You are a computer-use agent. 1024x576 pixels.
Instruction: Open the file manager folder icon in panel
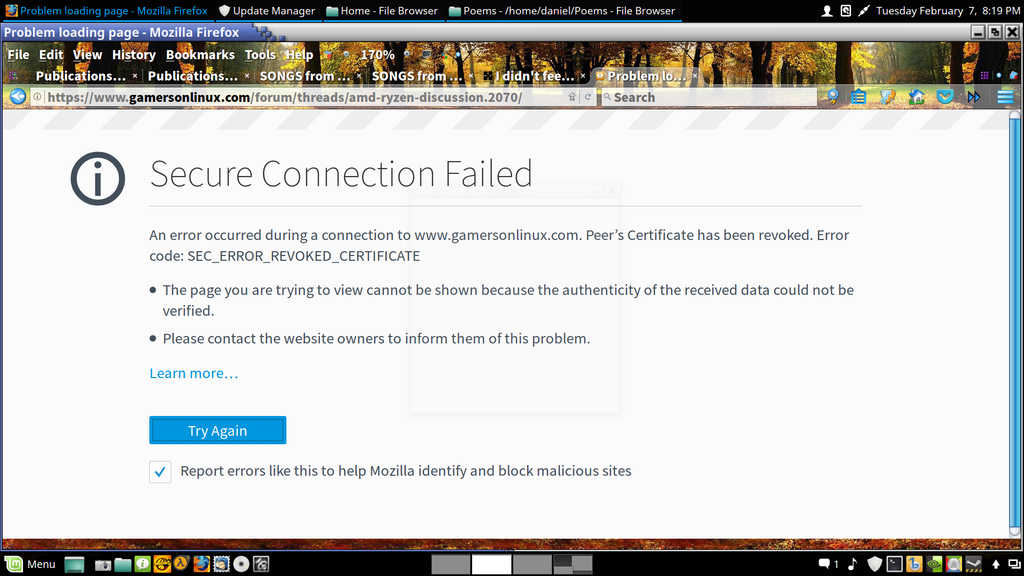(123, 564)
